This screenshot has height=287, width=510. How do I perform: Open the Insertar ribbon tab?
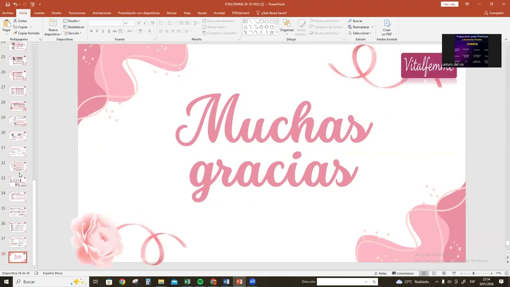click(x=39, y=13)
